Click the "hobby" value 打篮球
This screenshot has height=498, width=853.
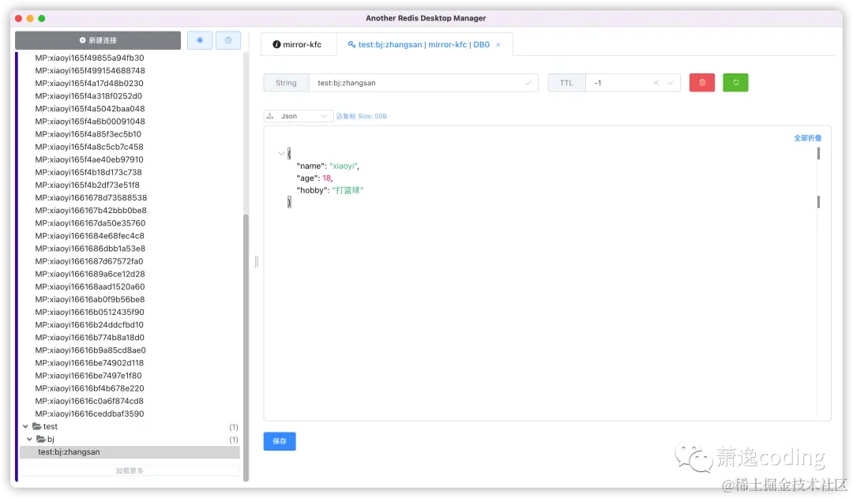pos(347,190)
